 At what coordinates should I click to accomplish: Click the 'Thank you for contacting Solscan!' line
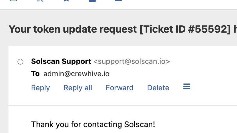coord(93,124)
